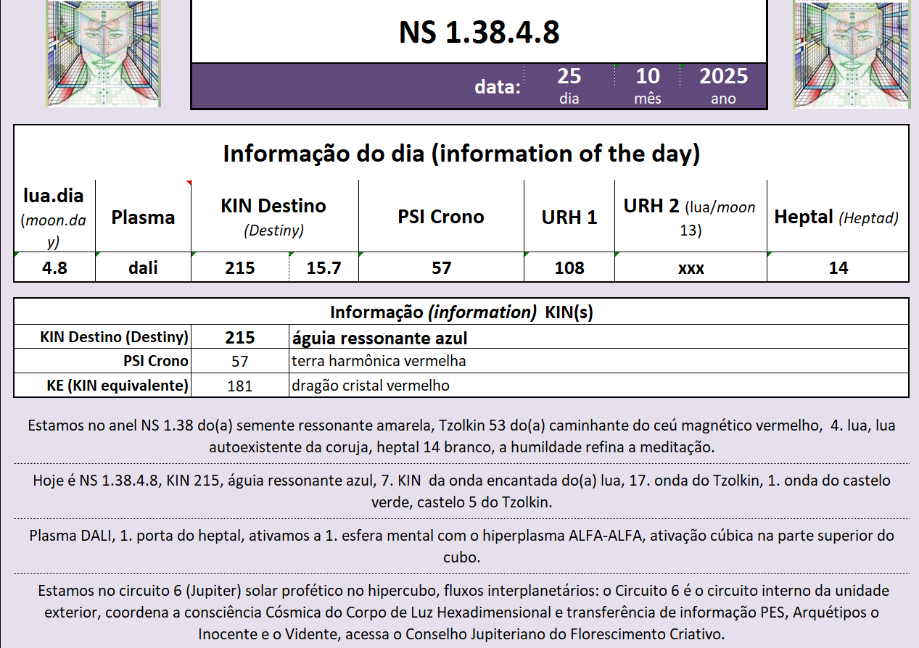This screenshot has height=648, width=919.
Task: Click the right hypercube face image
Action: [851, 54]
